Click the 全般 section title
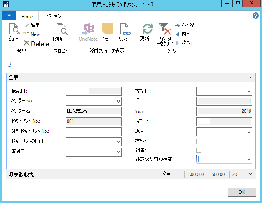This screenshot has width=262, height=203. tap(14, 77)
